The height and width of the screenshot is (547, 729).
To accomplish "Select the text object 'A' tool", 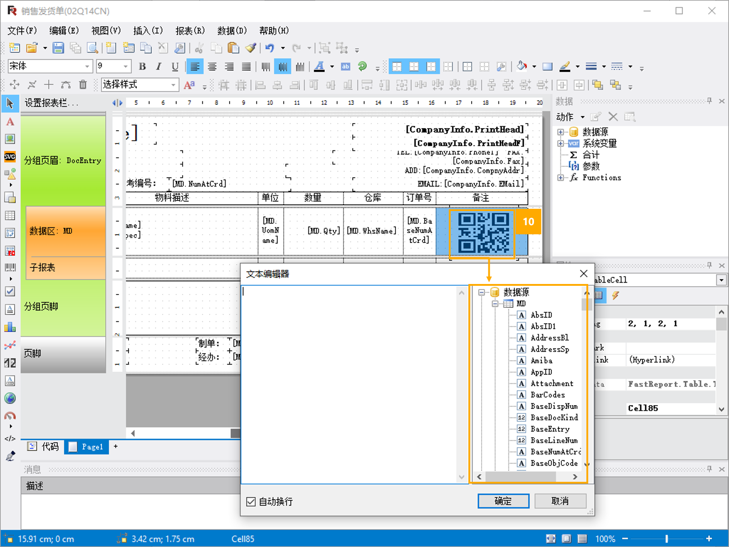I will click(x=10, y=122).
